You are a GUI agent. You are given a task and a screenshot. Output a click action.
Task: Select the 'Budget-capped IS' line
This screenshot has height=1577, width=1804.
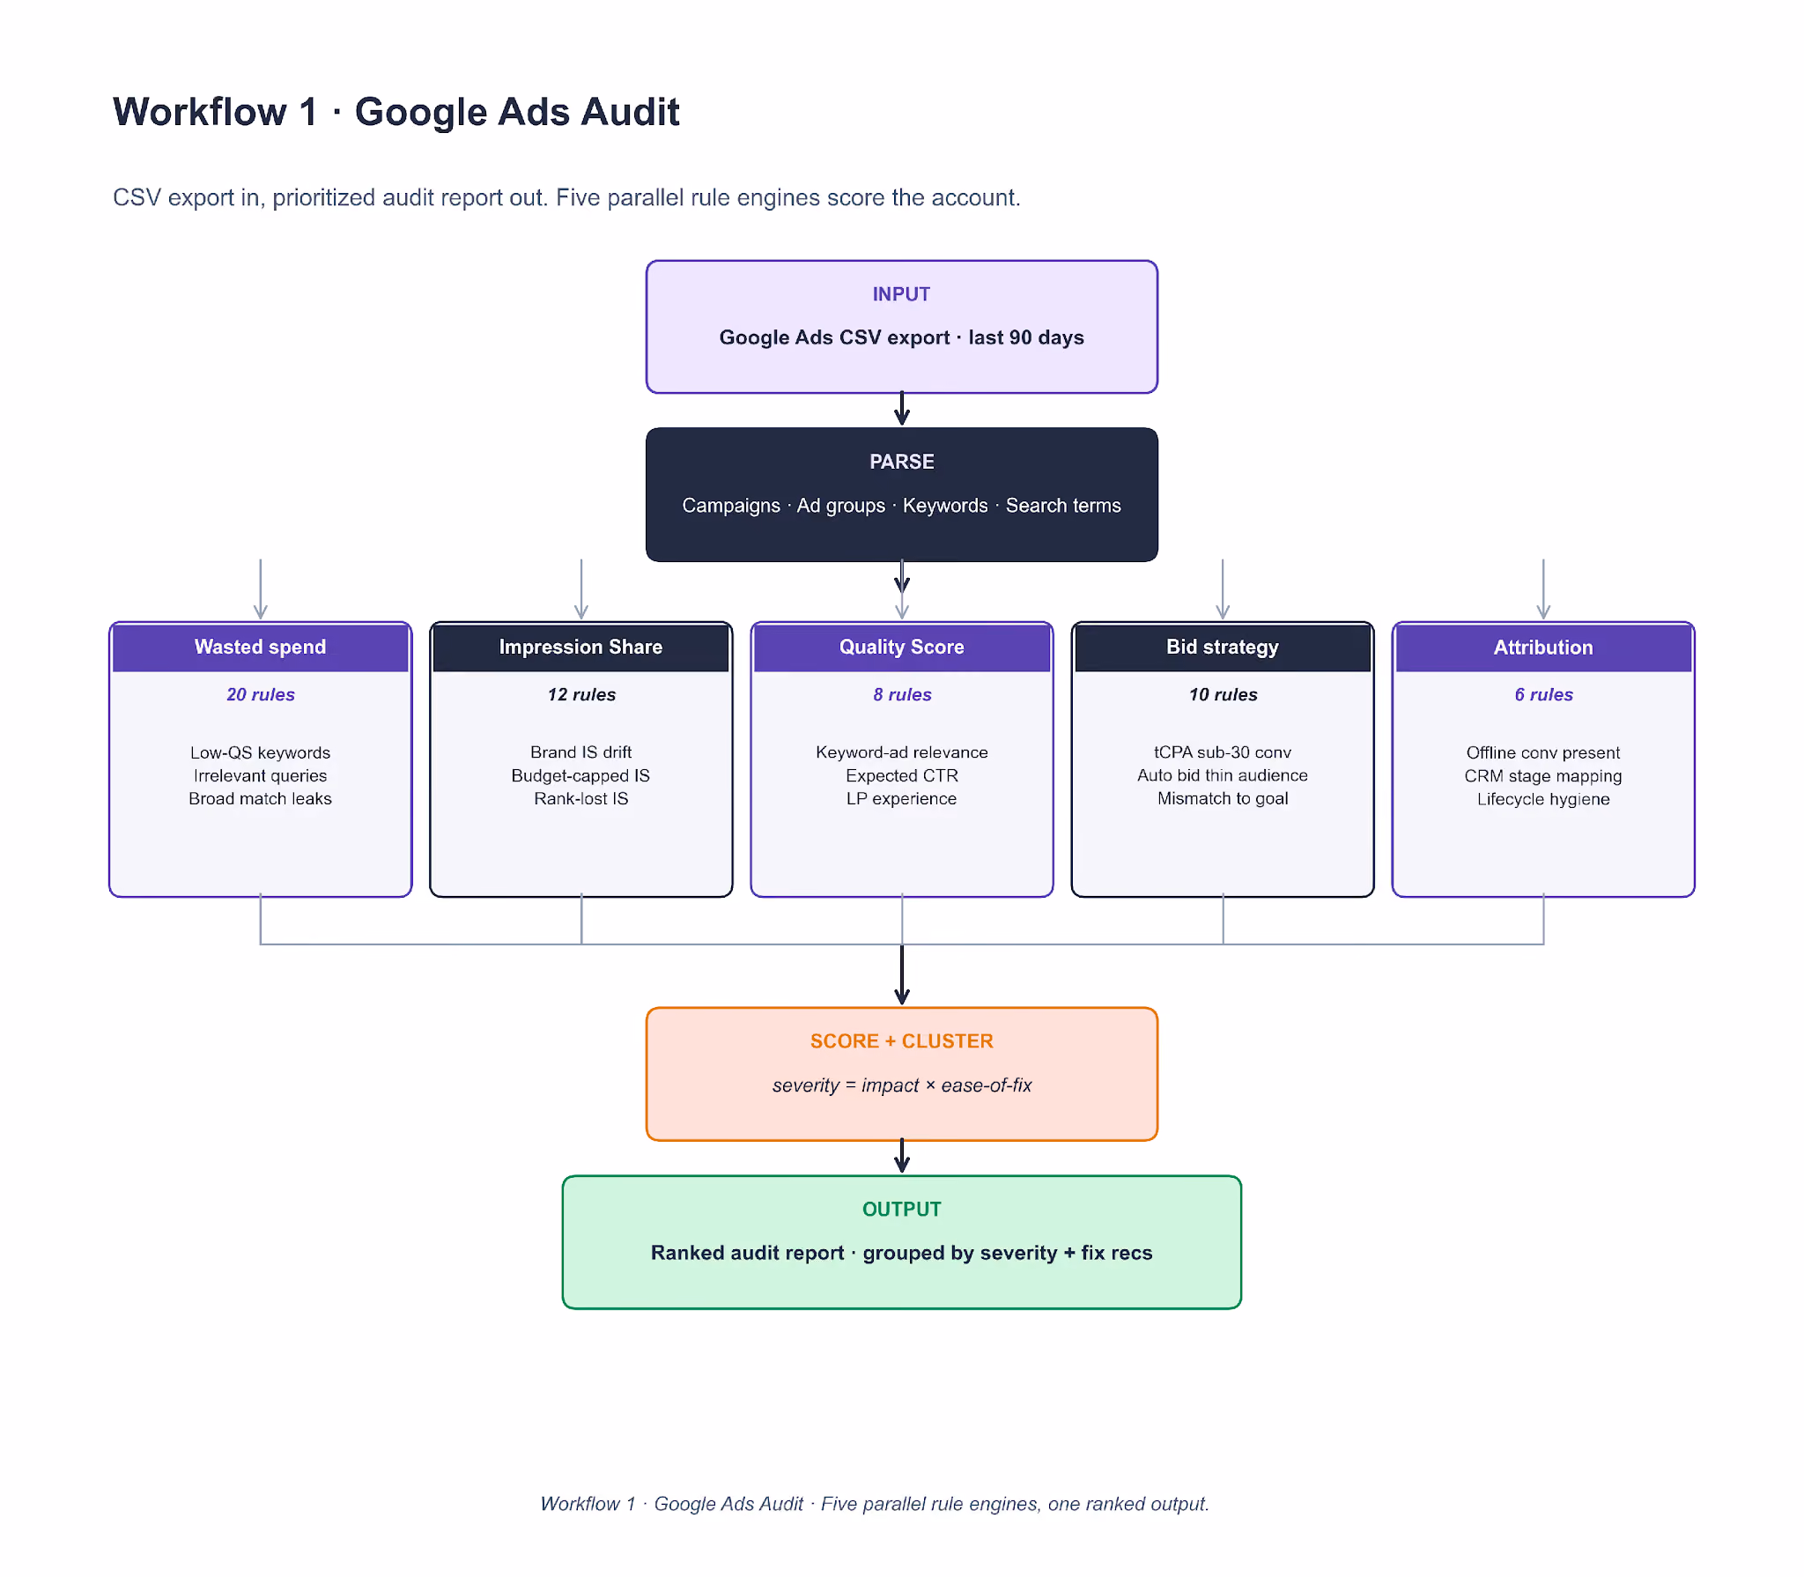pyautogui.click(x=581, y=775)
